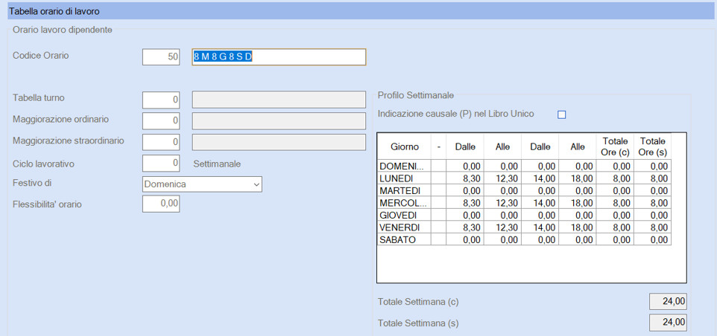Click the highlighted 8M8G8SD description field
Viewport: 717px width, 336px height.
(279, 57)
